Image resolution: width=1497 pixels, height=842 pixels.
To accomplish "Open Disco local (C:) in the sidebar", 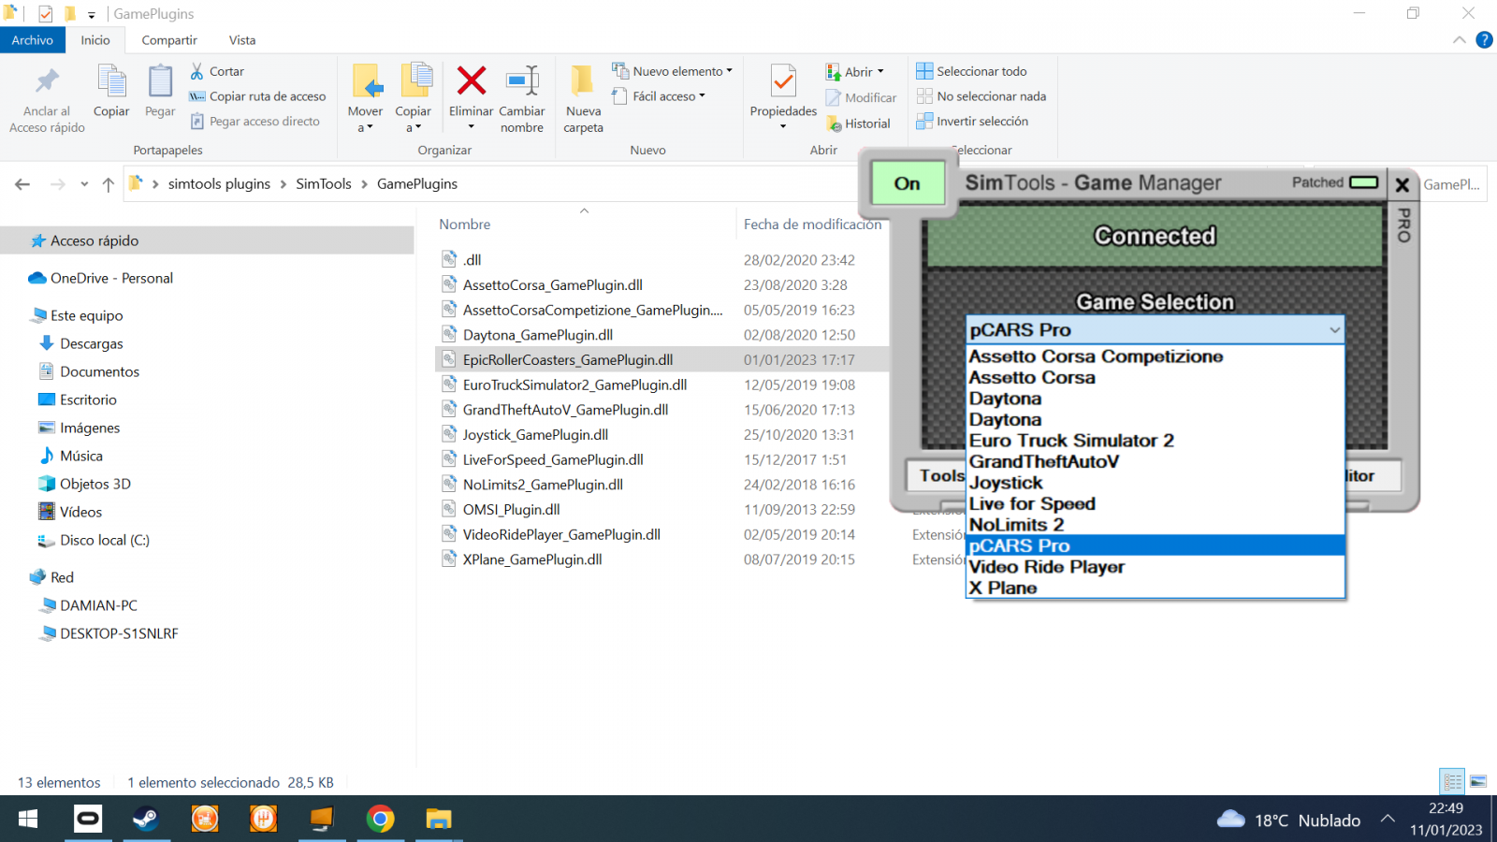I will (105, 540).
